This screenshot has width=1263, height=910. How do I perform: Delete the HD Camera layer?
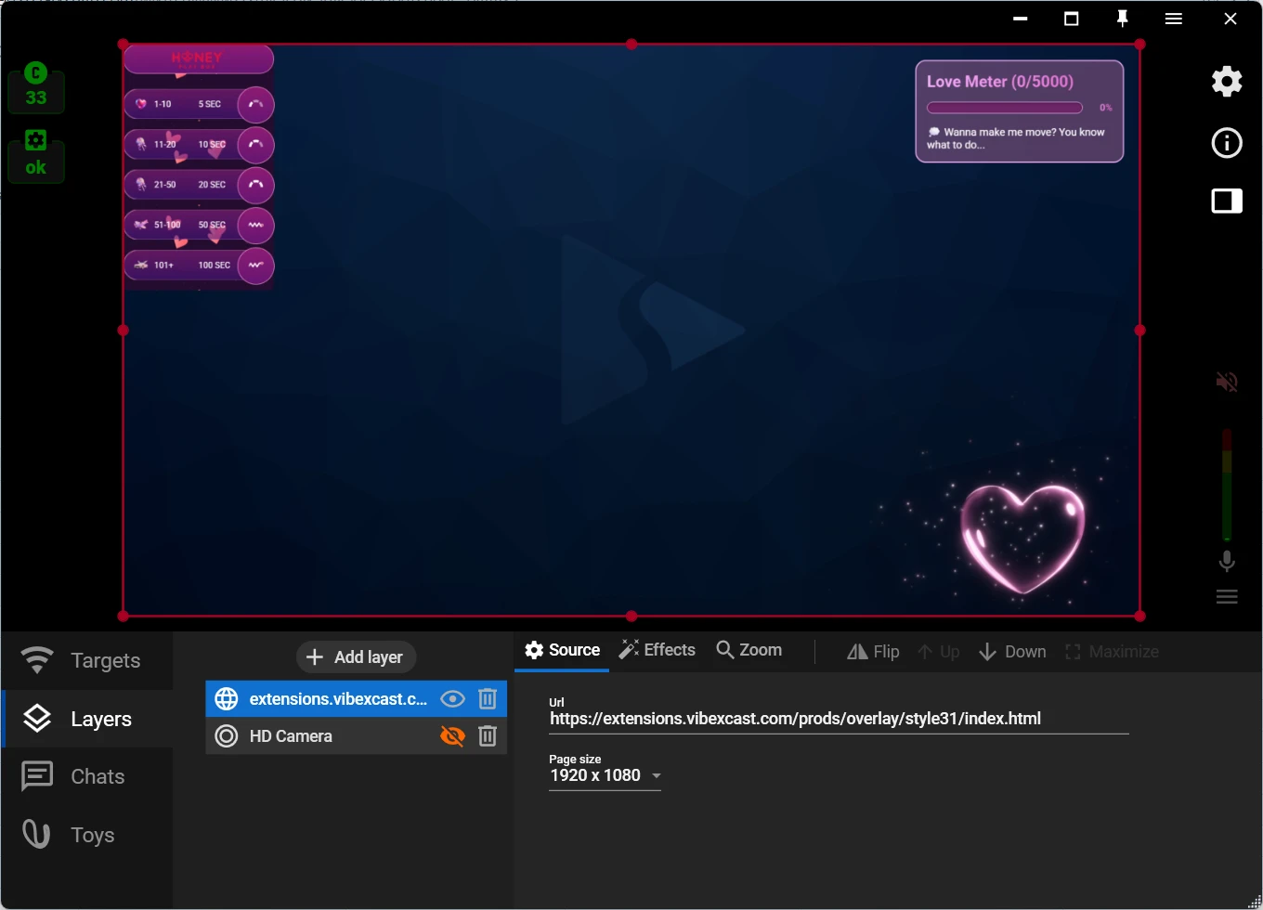[488, 736]
